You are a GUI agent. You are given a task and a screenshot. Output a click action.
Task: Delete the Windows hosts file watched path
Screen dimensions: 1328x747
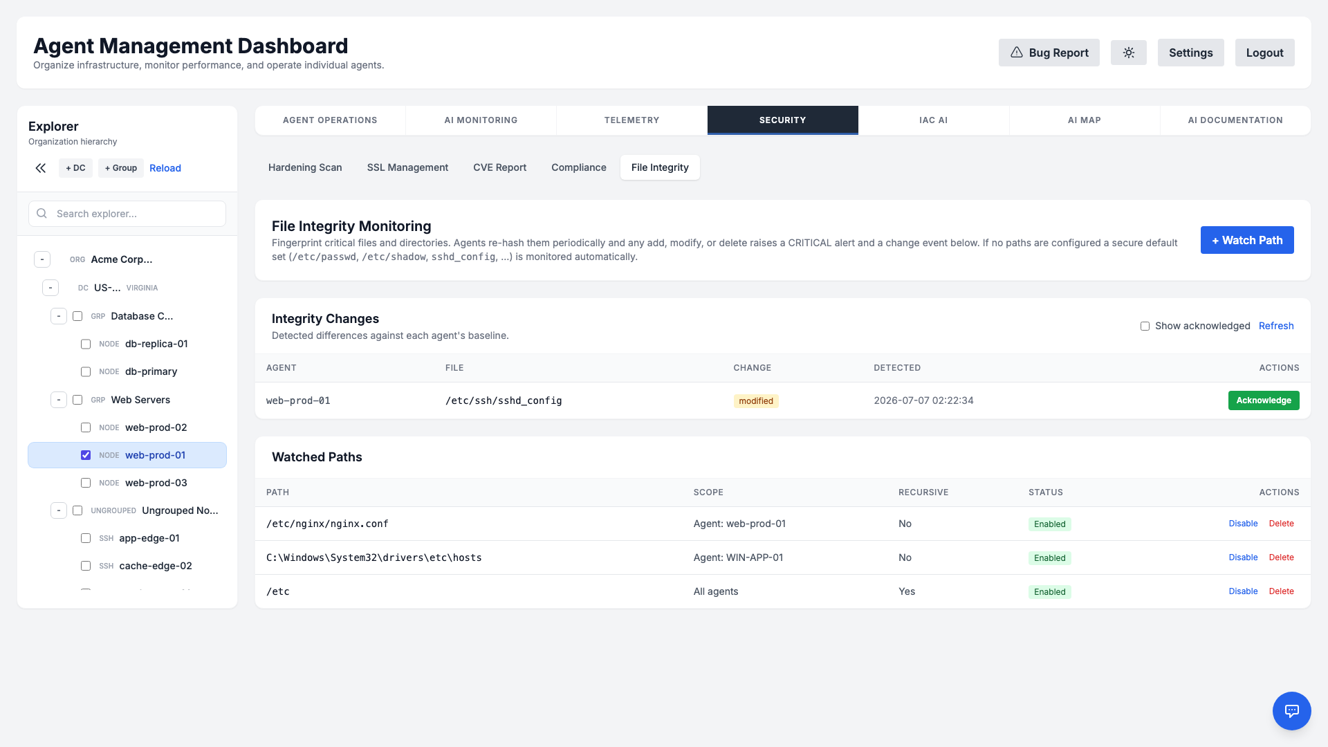[1281, 557]
